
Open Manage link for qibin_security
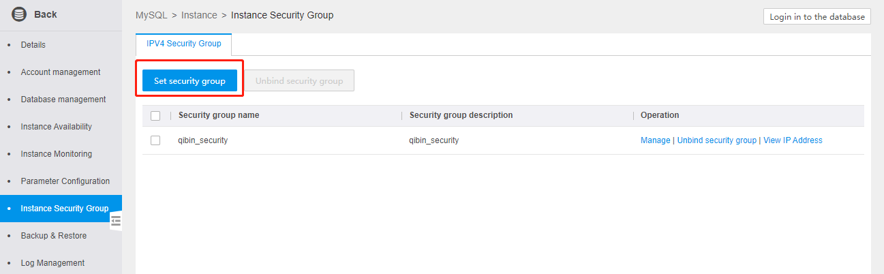point(655,140)
